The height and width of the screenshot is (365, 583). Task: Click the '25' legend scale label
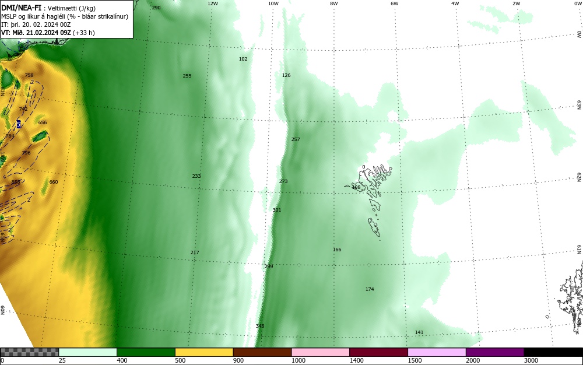[x=62, y=360]
